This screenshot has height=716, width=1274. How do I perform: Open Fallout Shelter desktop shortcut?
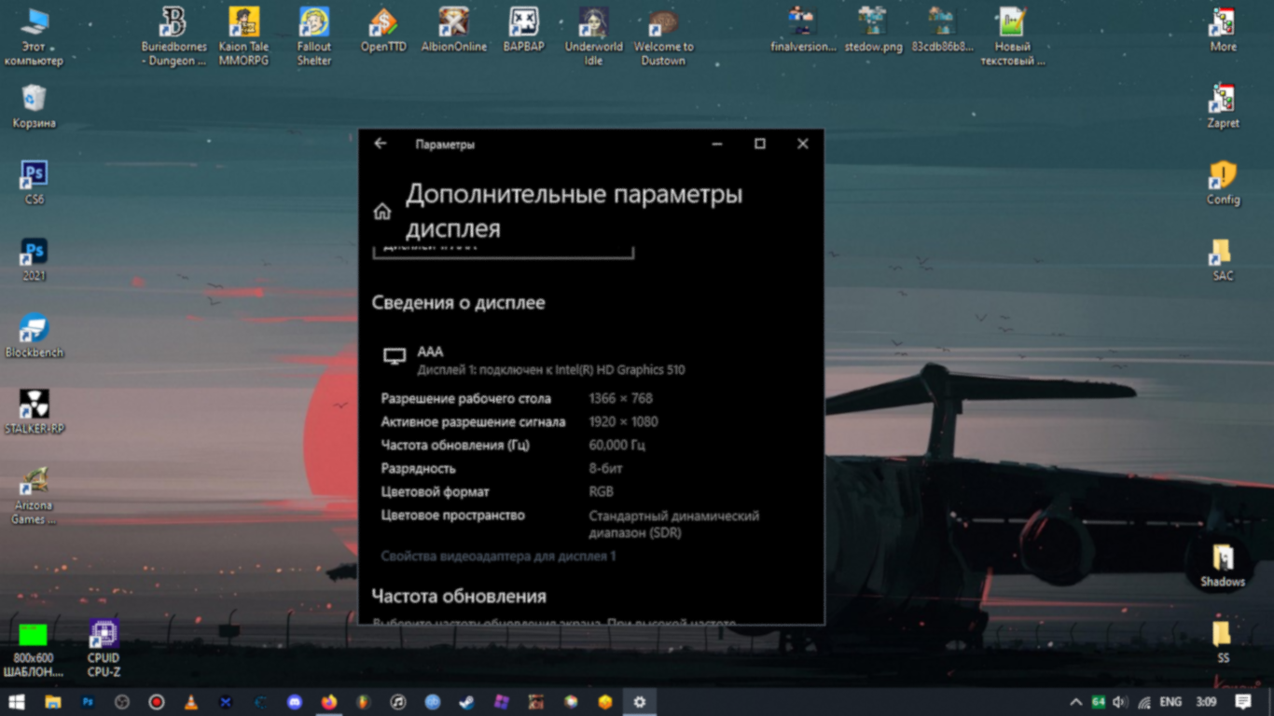[x=314, y=35]
